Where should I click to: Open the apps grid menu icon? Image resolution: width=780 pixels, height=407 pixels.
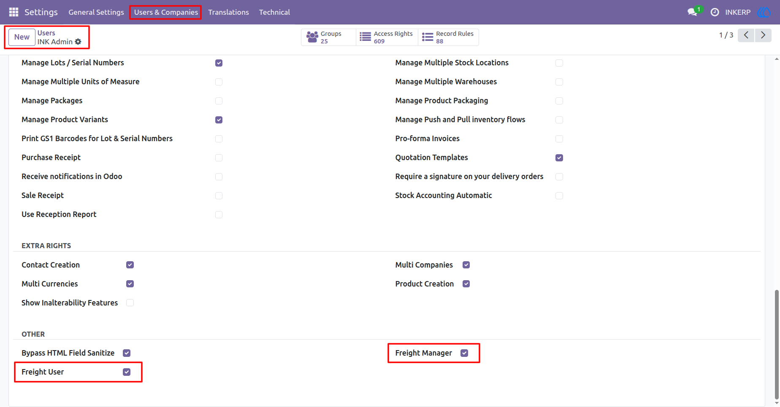coord(14,12)
